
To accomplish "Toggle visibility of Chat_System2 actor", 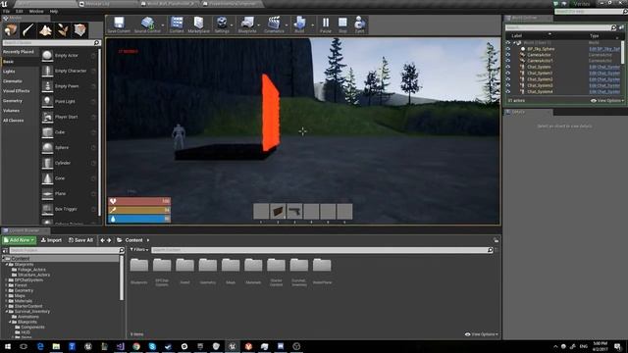I will (x=508, y=79).
